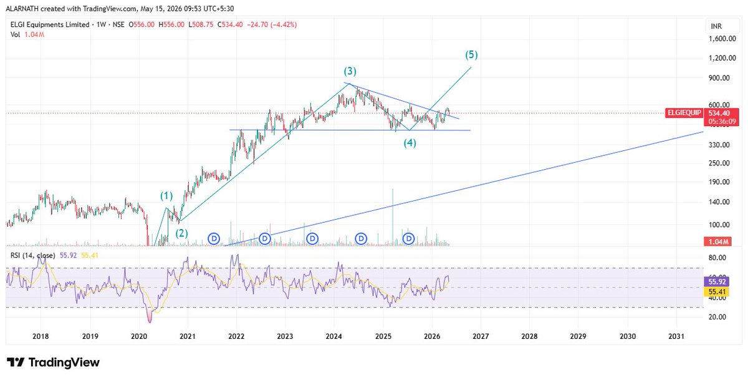Click the 2025 year label on the time axis
This screenshot has height=380, width=748.
tap(383, 336)
